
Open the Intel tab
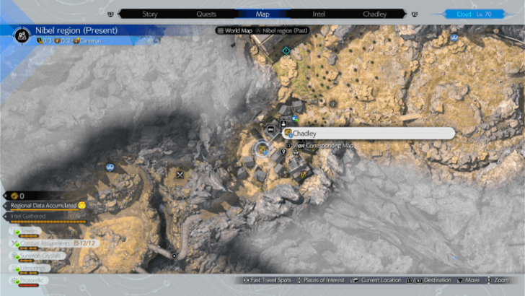tap(318, 14)
